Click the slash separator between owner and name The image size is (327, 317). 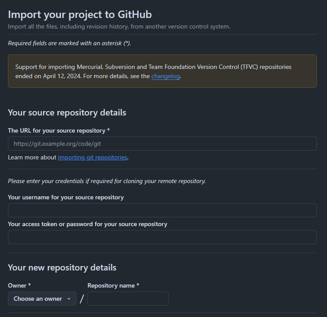pyautogui.click(x=82, y=299)
